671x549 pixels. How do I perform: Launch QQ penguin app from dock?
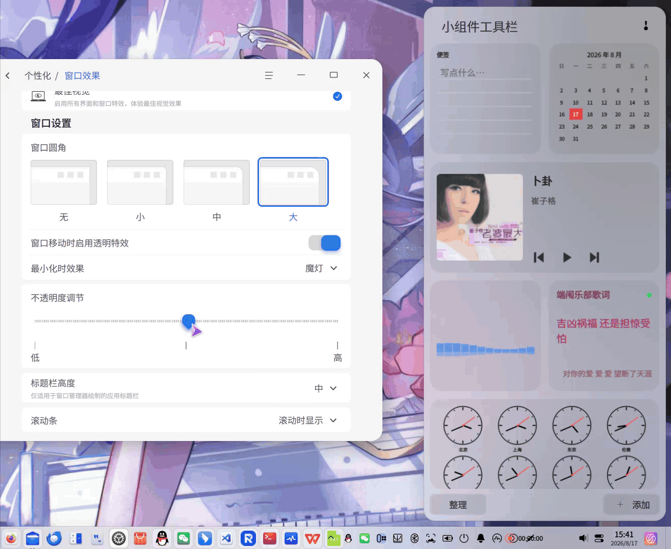point(162,538)
